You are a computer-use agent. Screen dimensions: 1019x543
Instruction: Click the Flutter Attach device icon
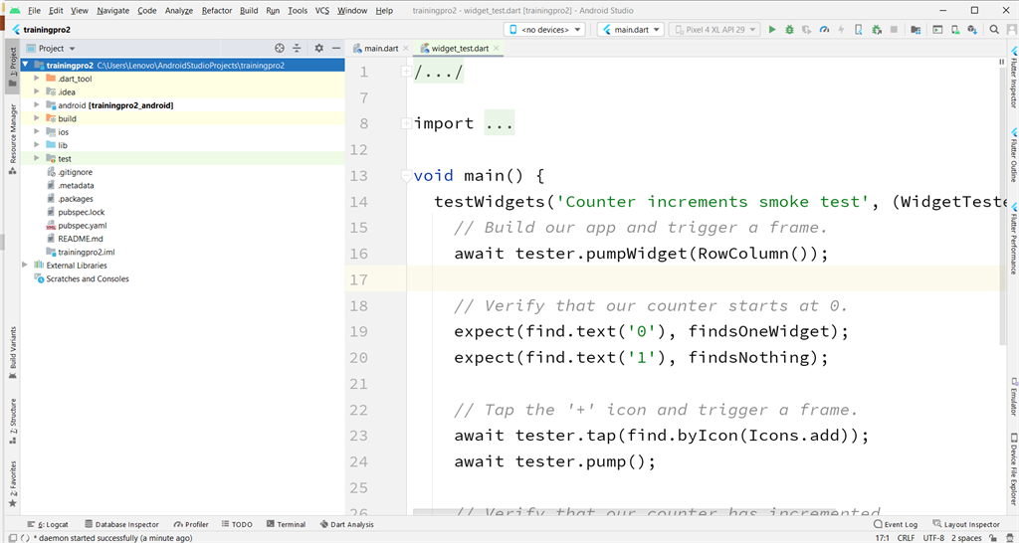click(859, 29)
